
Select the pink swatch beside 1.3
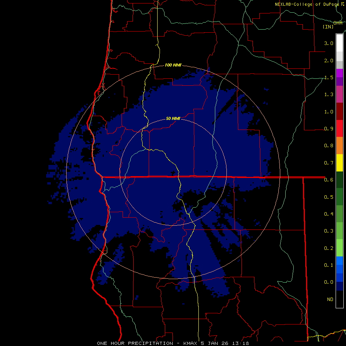(x=339, y=94)
